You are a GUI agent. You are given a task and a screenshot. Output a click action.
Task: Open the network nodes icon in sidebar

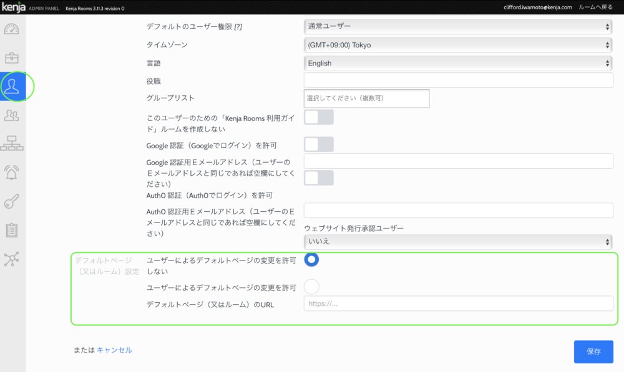point(11,259)
